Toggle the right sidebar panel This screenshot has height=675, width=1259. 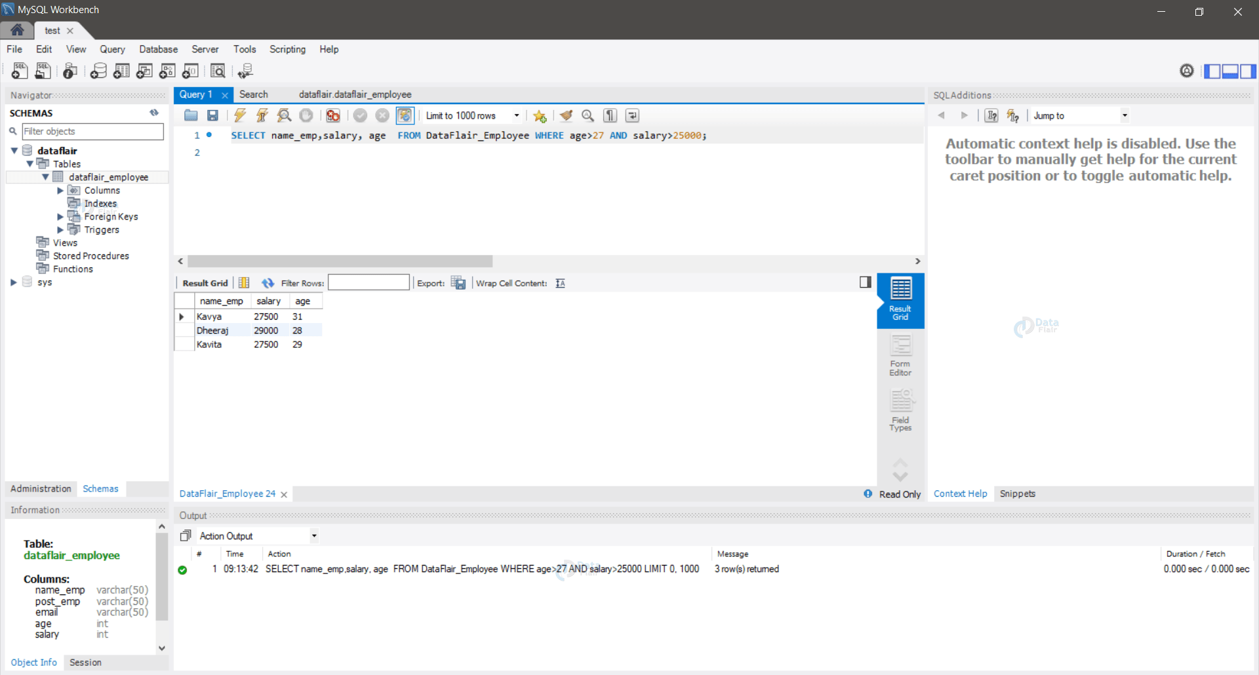coord(1248,71)
